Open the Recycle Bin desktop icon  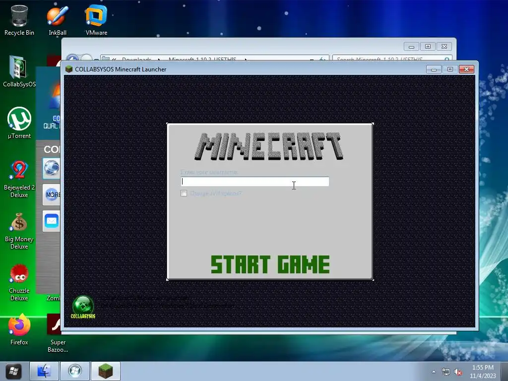(19, 20)
